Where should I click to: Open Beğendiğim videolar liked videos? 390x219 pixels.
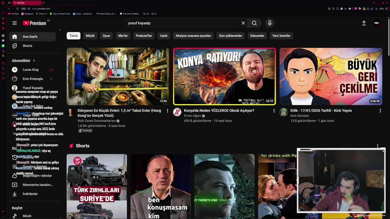pyautogui.click(x=32, y=176)
